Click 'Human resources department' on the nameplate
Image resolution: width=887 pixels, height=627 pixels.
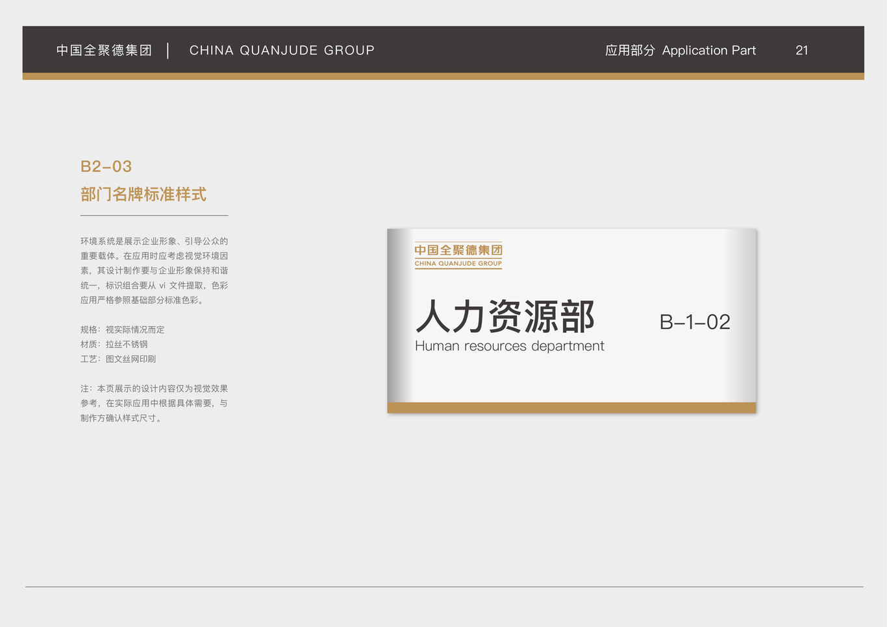pos(510,346)
